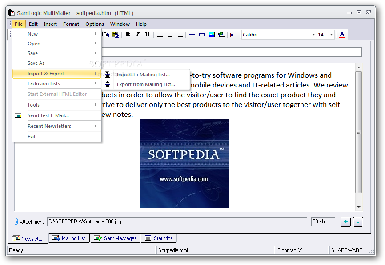This screenshot has height=265, width=385.
Task: Click the Paste clipboard icon
Action: [x=116, y=35]
